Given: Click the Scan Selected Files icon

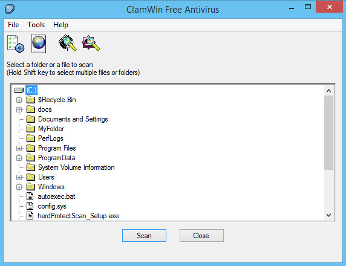Looking at the screenshot, I should point(91,44).
